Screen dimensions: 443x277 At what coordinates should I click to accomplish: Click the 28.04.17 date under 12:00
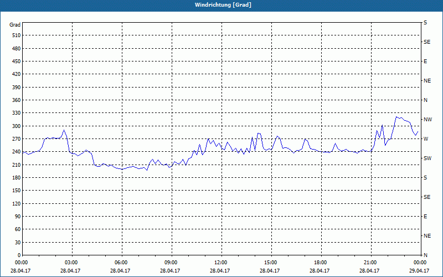click(220, 271)
